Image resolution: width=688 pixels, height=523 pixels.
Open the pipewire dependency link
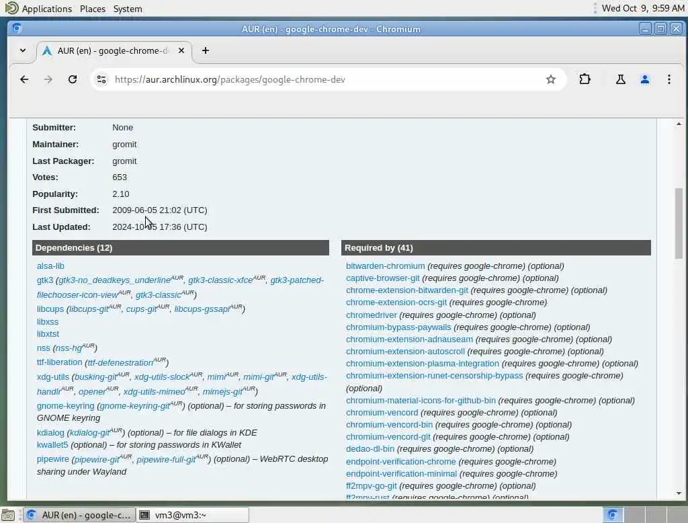(52, 459)
